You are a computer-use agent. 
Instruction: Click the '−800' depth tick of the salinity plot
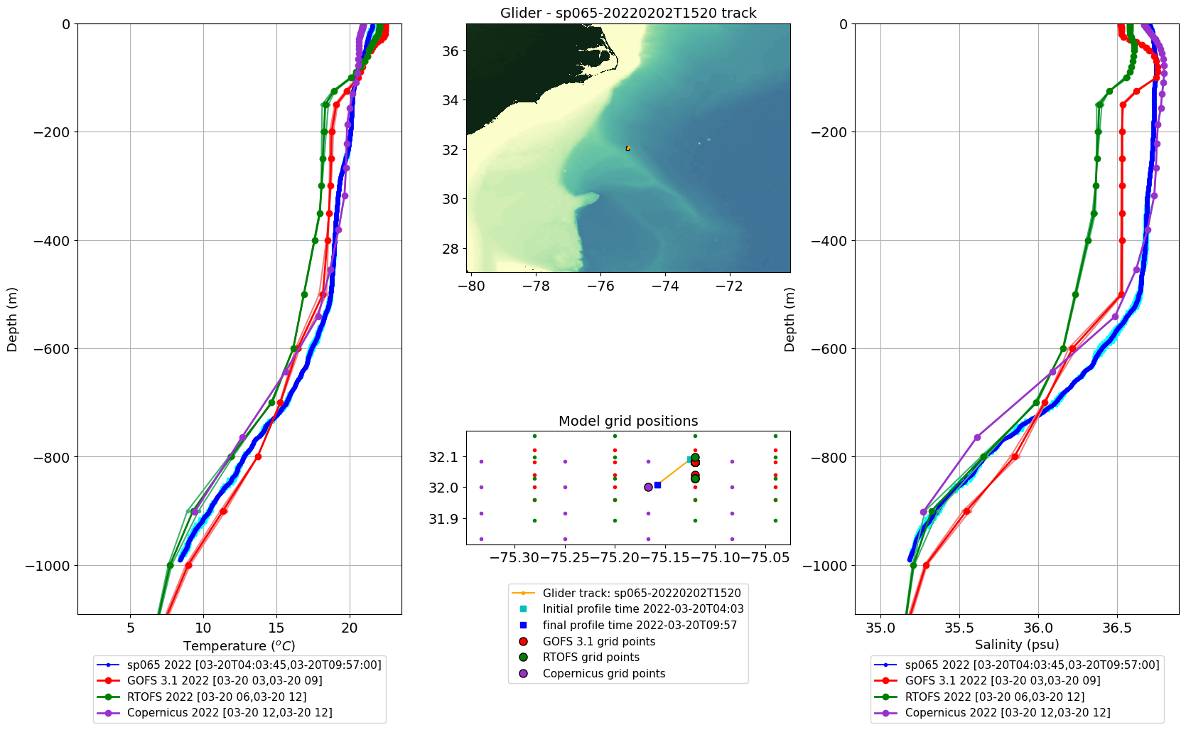(x=829, y=457)
